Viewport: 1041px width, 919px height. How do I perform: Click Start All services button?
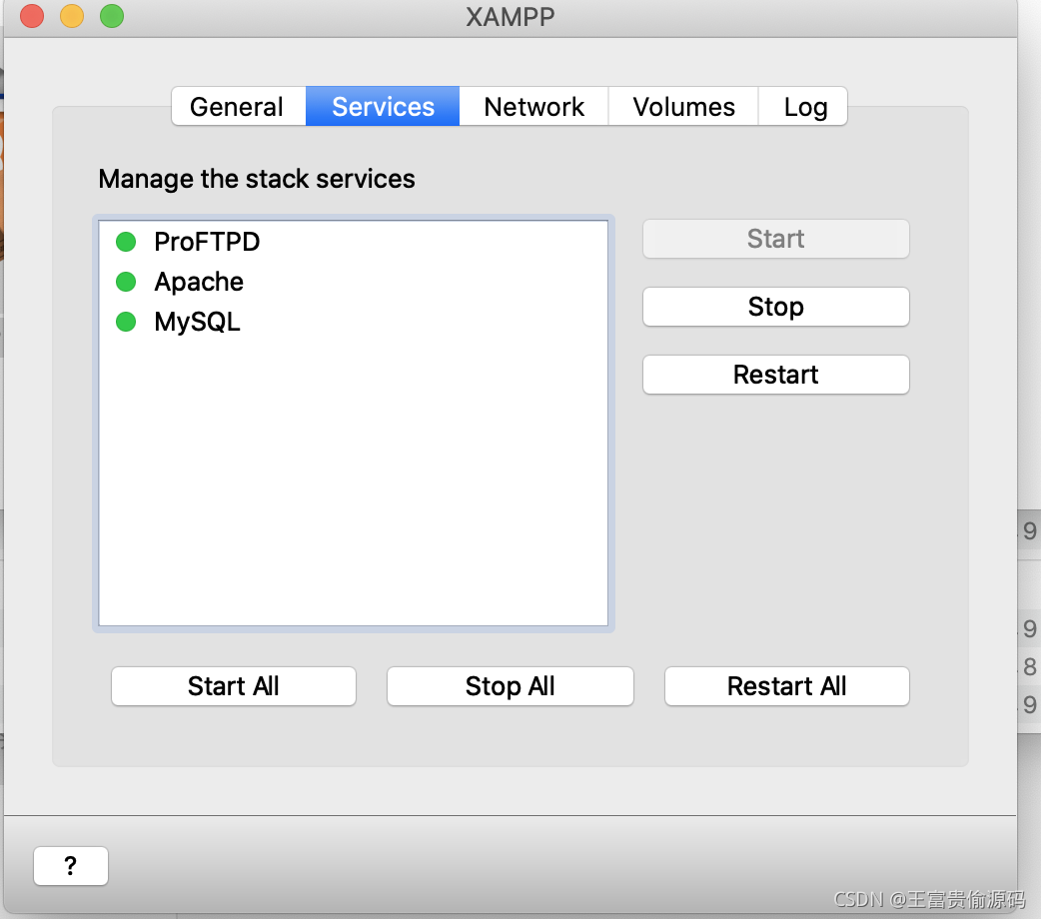[x=234, y=686]
